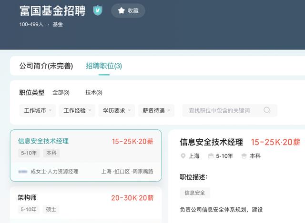The image size is (305, 223).
Task: Open the 薪资待遇 dropdown filter
Action: 156,110
